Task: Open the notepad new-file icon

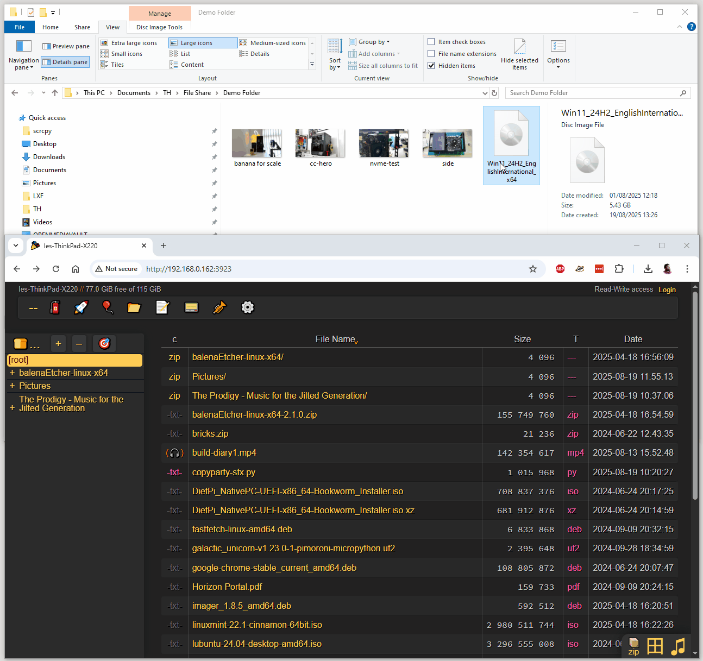Action: [162, 307]
